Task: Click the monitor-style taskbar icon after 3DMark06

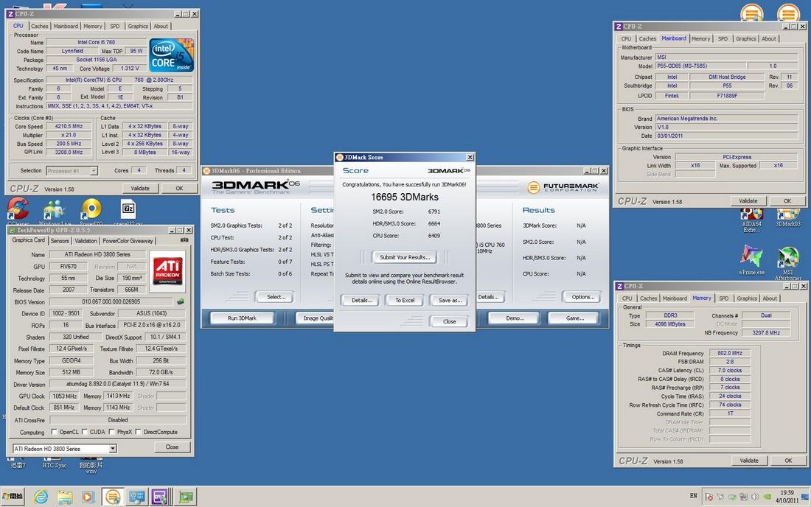Action: tap(136, 497)
